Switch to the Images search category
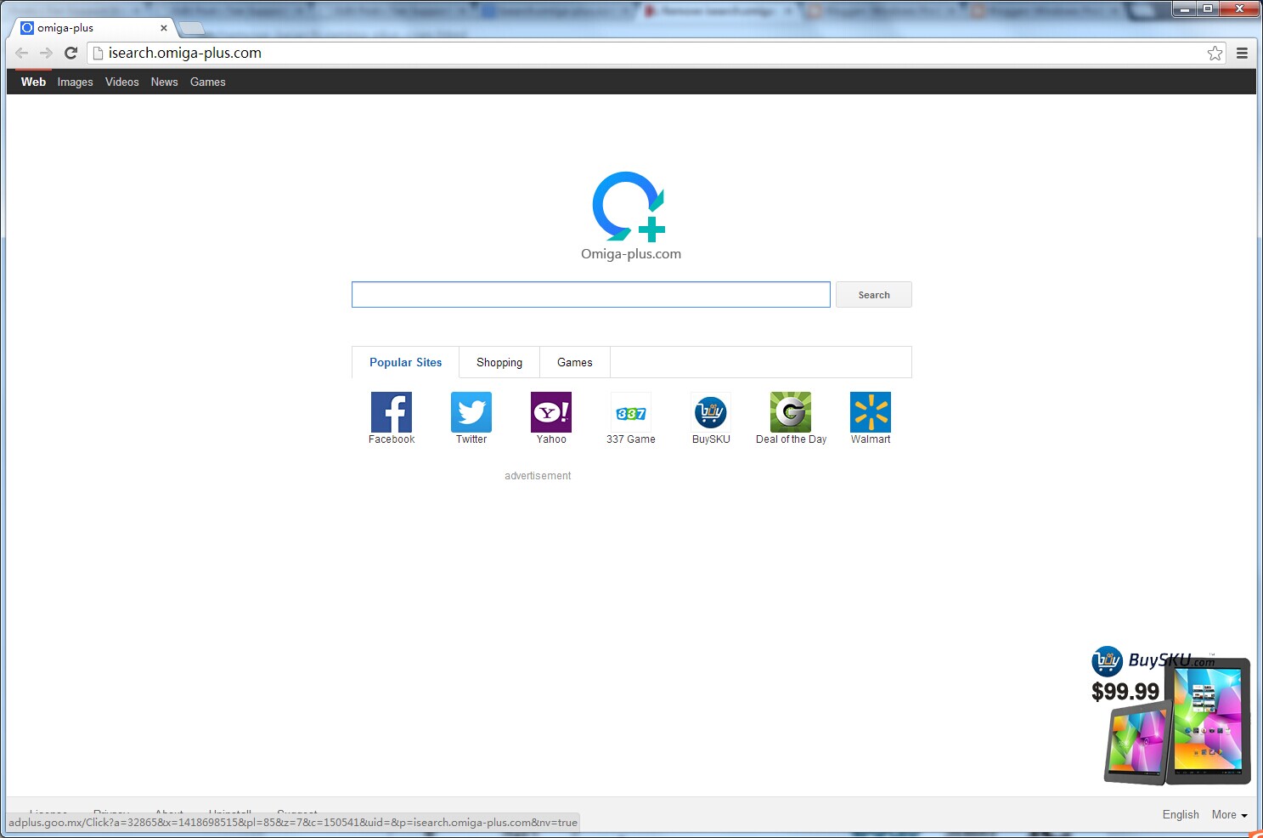 coord(75,82)
